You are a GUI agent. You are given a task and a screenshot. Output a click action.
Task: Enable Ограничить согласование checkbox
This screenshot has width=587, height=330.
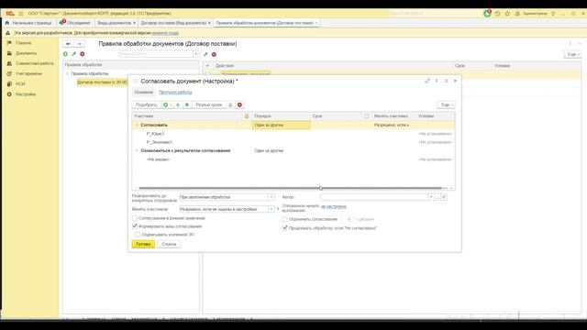285,219
